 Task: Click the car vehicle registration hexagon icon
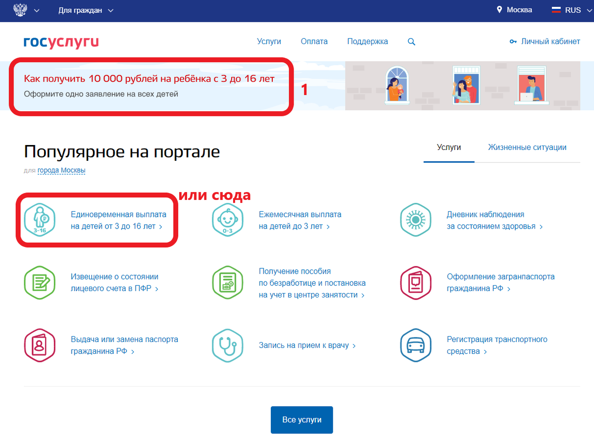(416, 345)
